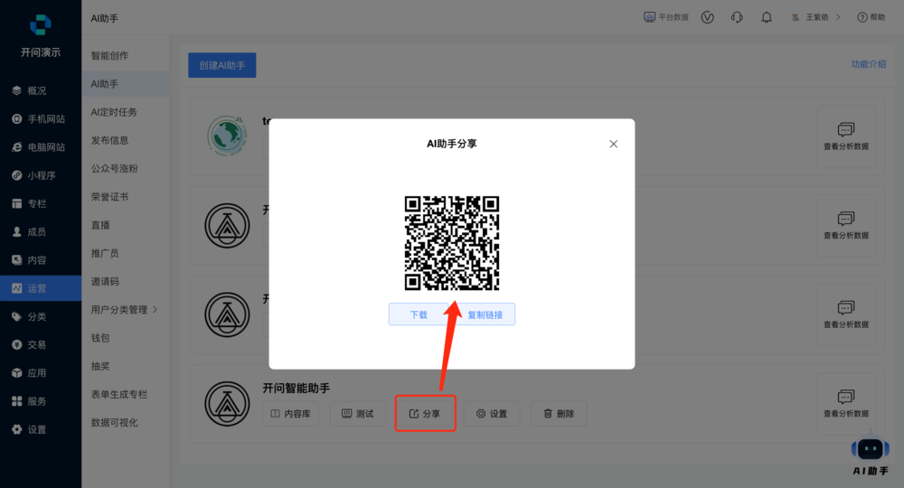Screen dimensions: 904x488
Task: Open 概况 in the left sidebar
Action: click(41, 90)
